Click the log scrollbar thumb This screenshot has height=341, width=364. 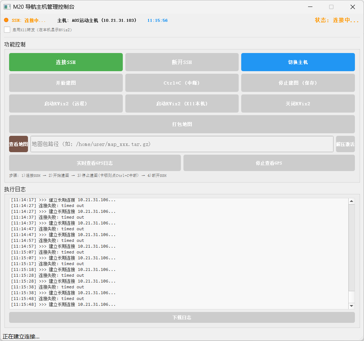(x=351, y=297)
